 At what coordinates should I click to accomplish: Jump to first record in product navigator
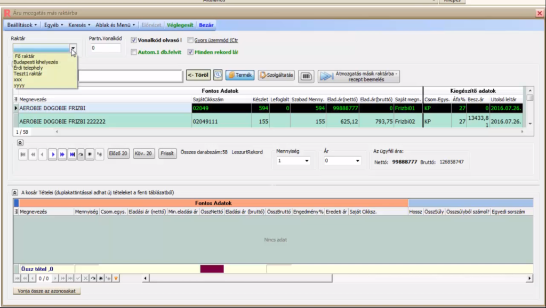[23, 154]
